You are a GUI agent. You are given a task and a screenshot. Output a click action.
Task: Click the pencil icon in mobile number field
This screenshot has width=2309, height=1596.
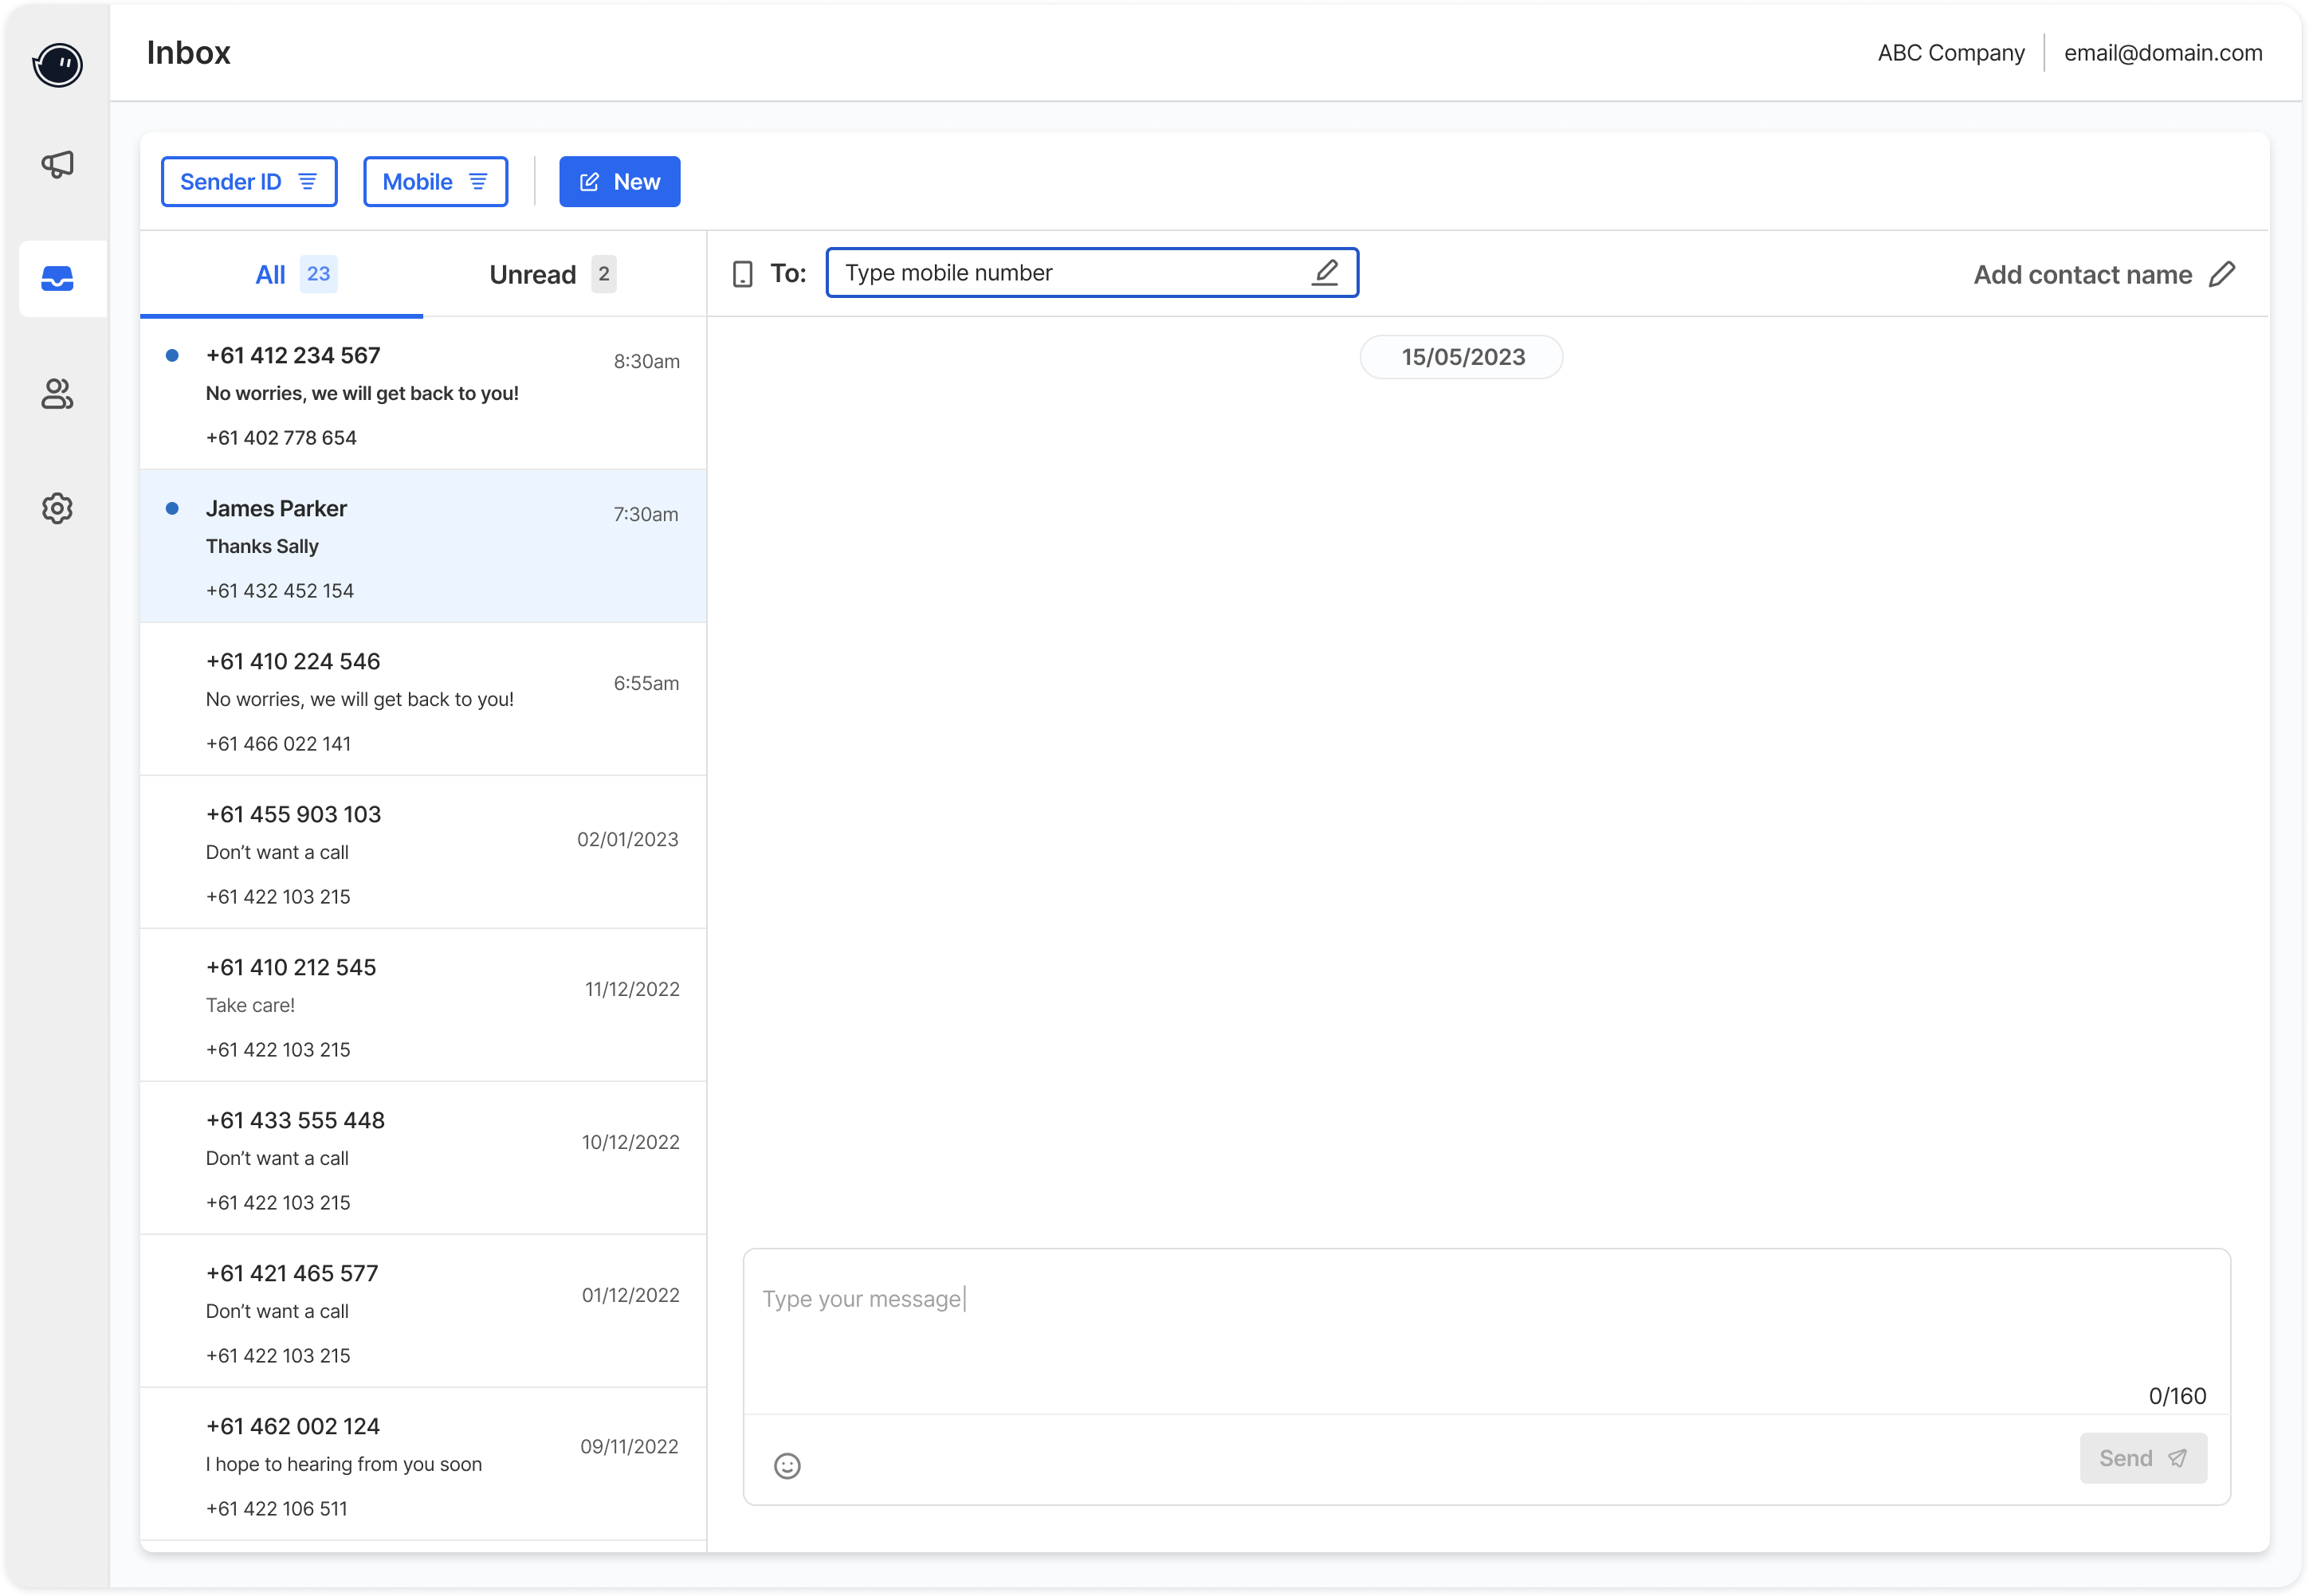(x=1325, y=272)
